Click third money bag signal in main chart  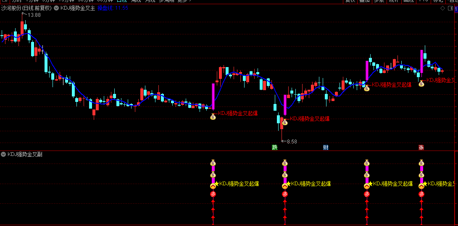[x=366, y=88]
